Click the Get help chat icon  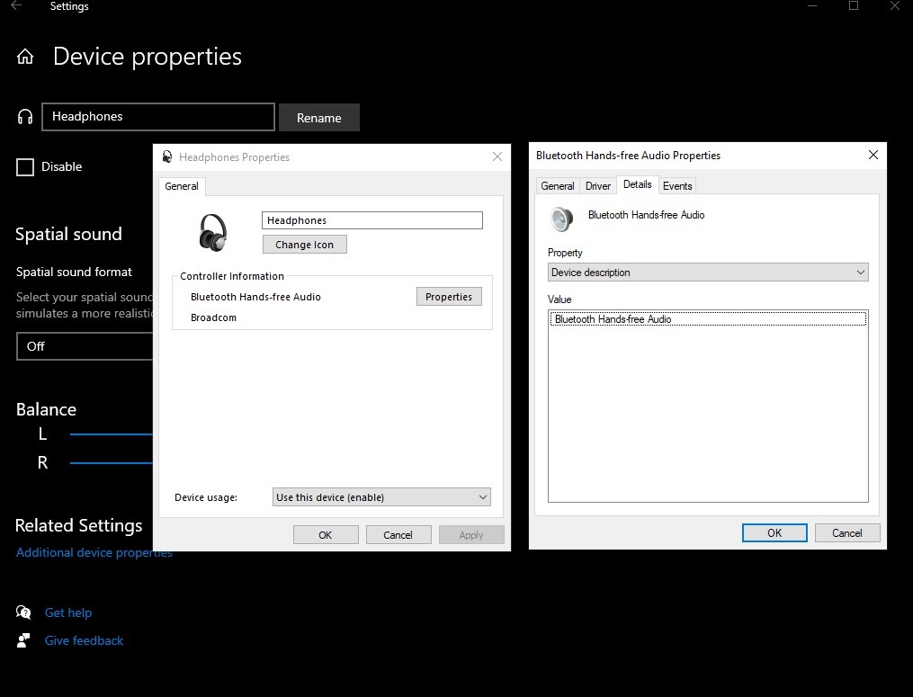pyautogui.click(x=23, y=612)
